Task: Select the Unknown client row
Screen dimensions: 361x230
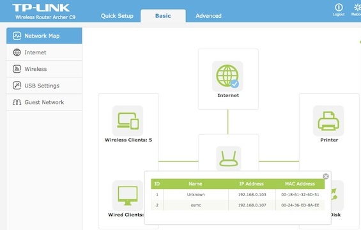Action: [x=238, y=195]
